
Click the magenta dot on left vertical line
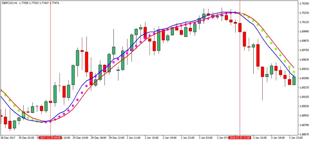tap(50, 121)
